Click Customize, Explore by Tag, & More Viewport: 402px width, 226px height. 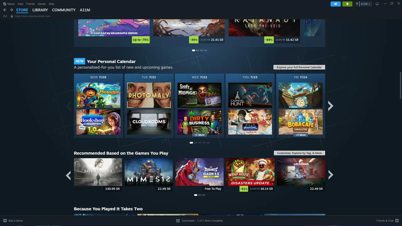pyautogui.click(x=299, y=153)
